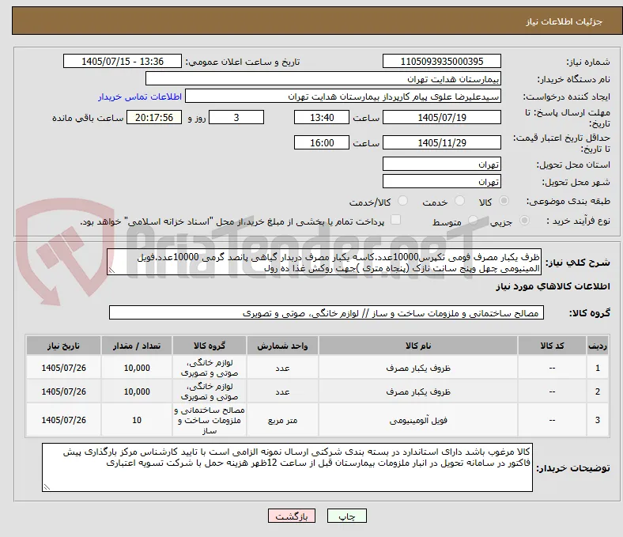Select the کالا/خدمت radio button
This screenshot has height=537, width=623.
(403, 201)
